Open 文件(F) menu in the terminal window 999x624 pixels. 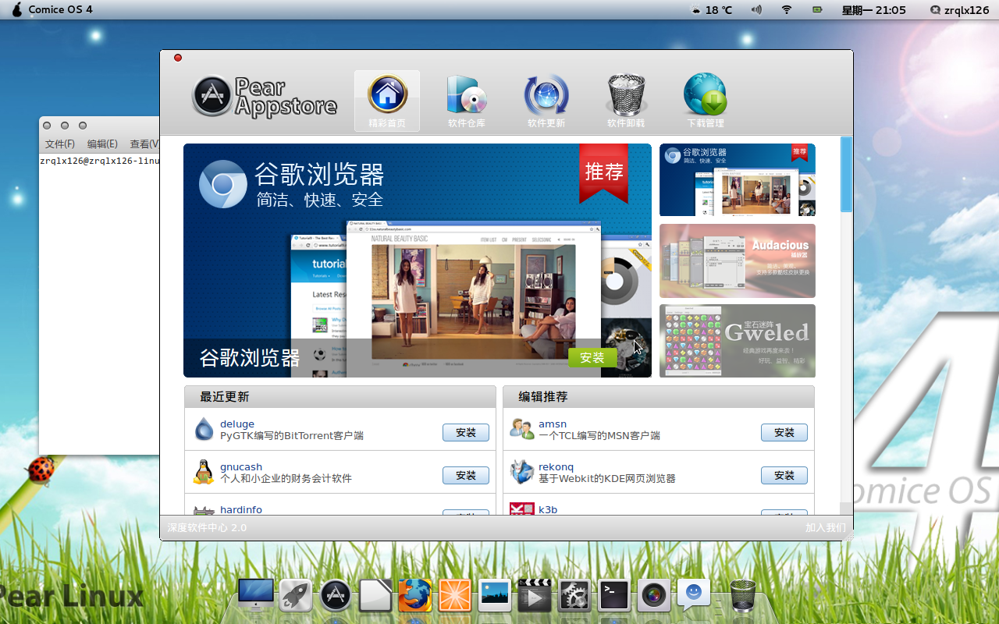point(60,144)
